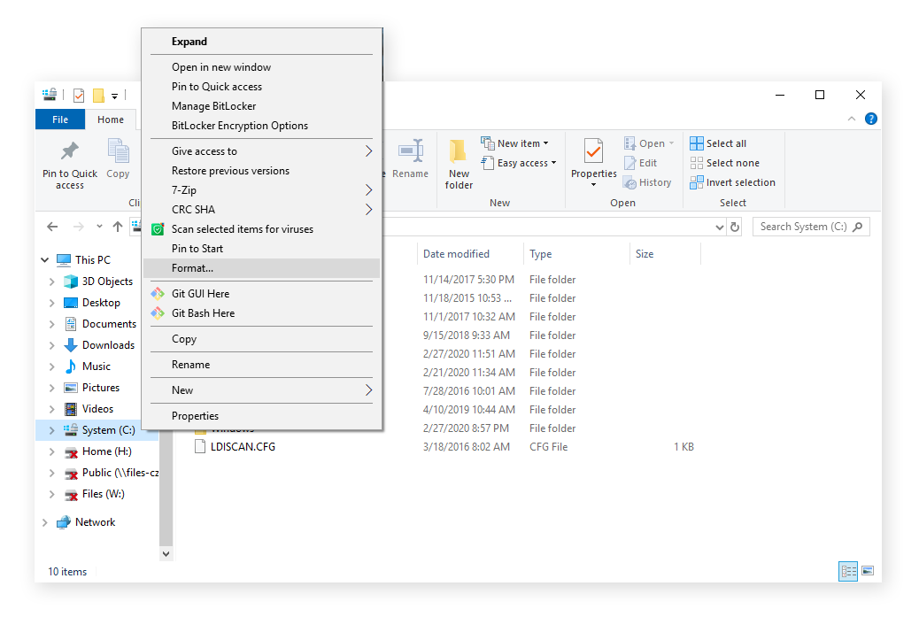This screenshot has height=617, width=919.
Task: Create a New folder from the ribbon
Action: pos(459,164)
